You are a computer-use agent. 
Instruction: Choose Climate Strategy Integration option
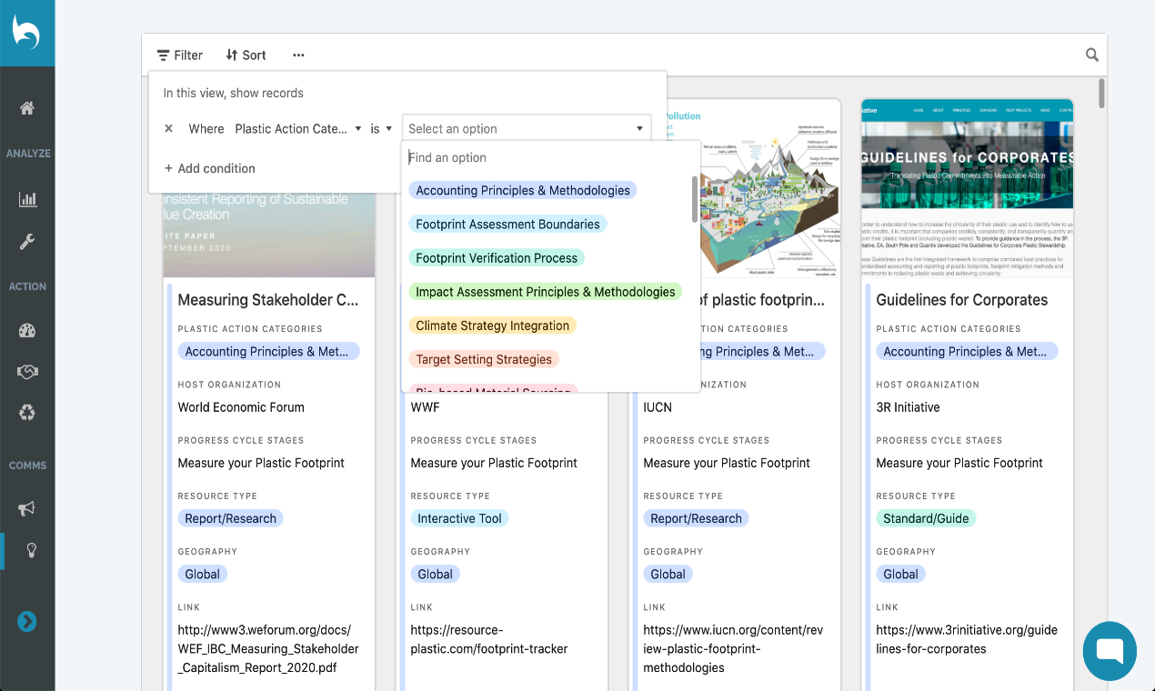pos(492,325)
